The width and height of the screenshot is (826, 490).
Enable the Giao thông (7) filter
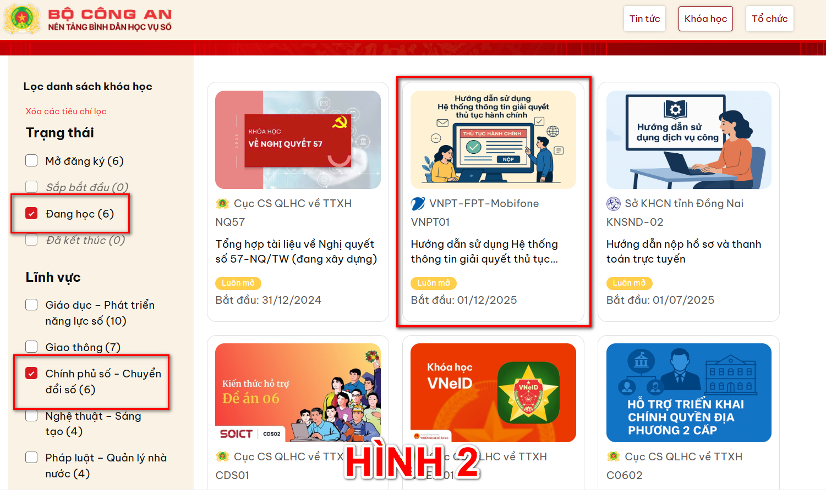31,347
